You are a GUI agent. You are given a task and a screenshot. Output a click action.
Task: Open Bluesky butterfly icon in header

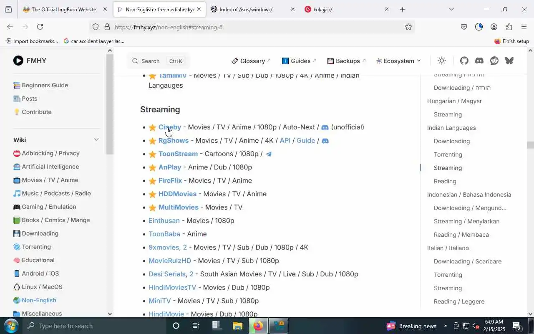pyautogui.click(x=509, y=61)
